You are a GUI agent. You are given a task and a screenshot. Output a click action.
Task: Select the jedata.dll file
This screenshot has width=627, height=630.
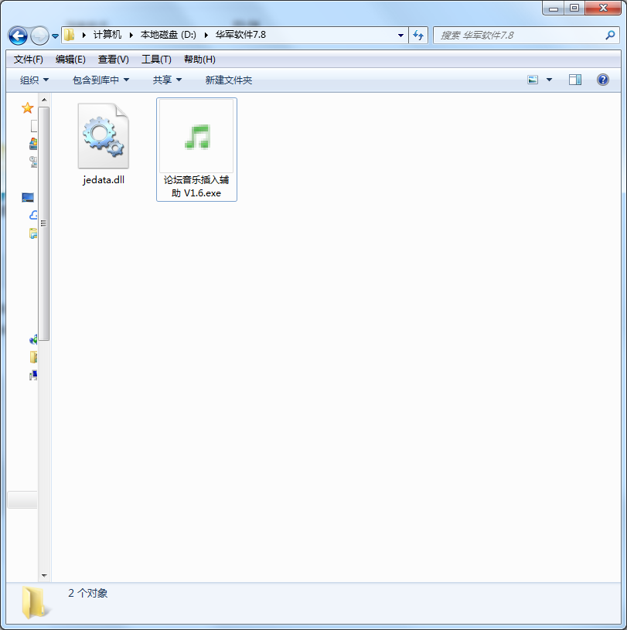[x=104, y=144]
